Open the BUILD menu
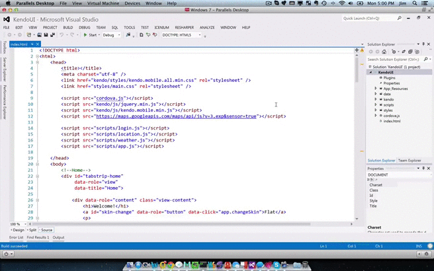 click(x=67, y=27)
